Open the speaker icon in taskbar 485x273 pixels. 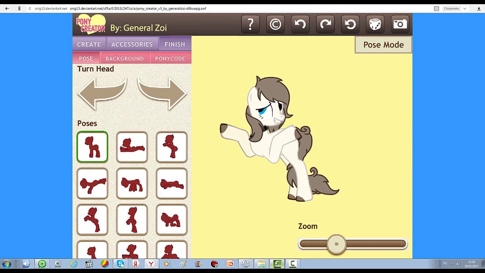tap(26, 264)
